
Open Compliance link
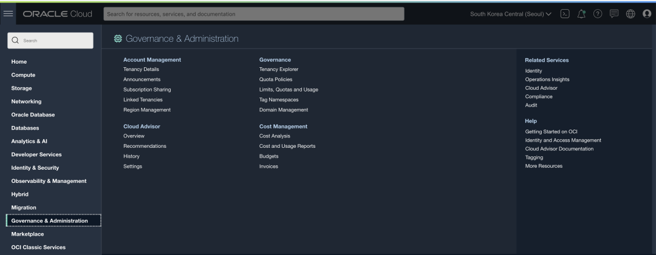point(539,96)
